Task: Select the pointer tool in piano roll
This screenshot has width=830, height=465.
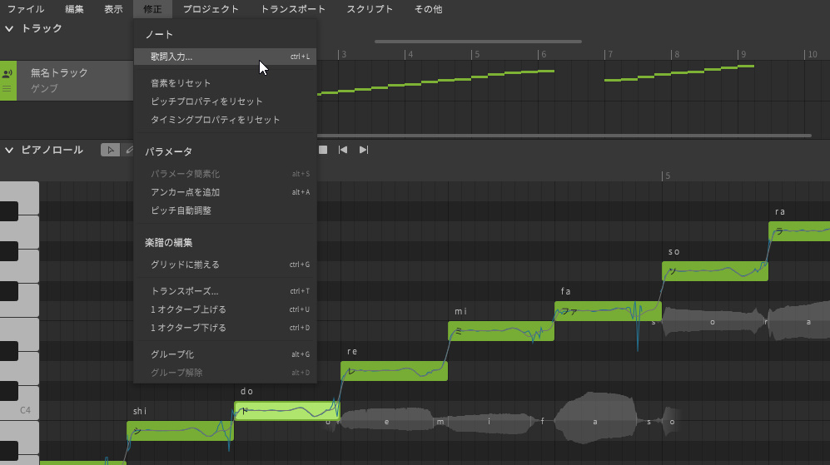Action: coord(110,151)
